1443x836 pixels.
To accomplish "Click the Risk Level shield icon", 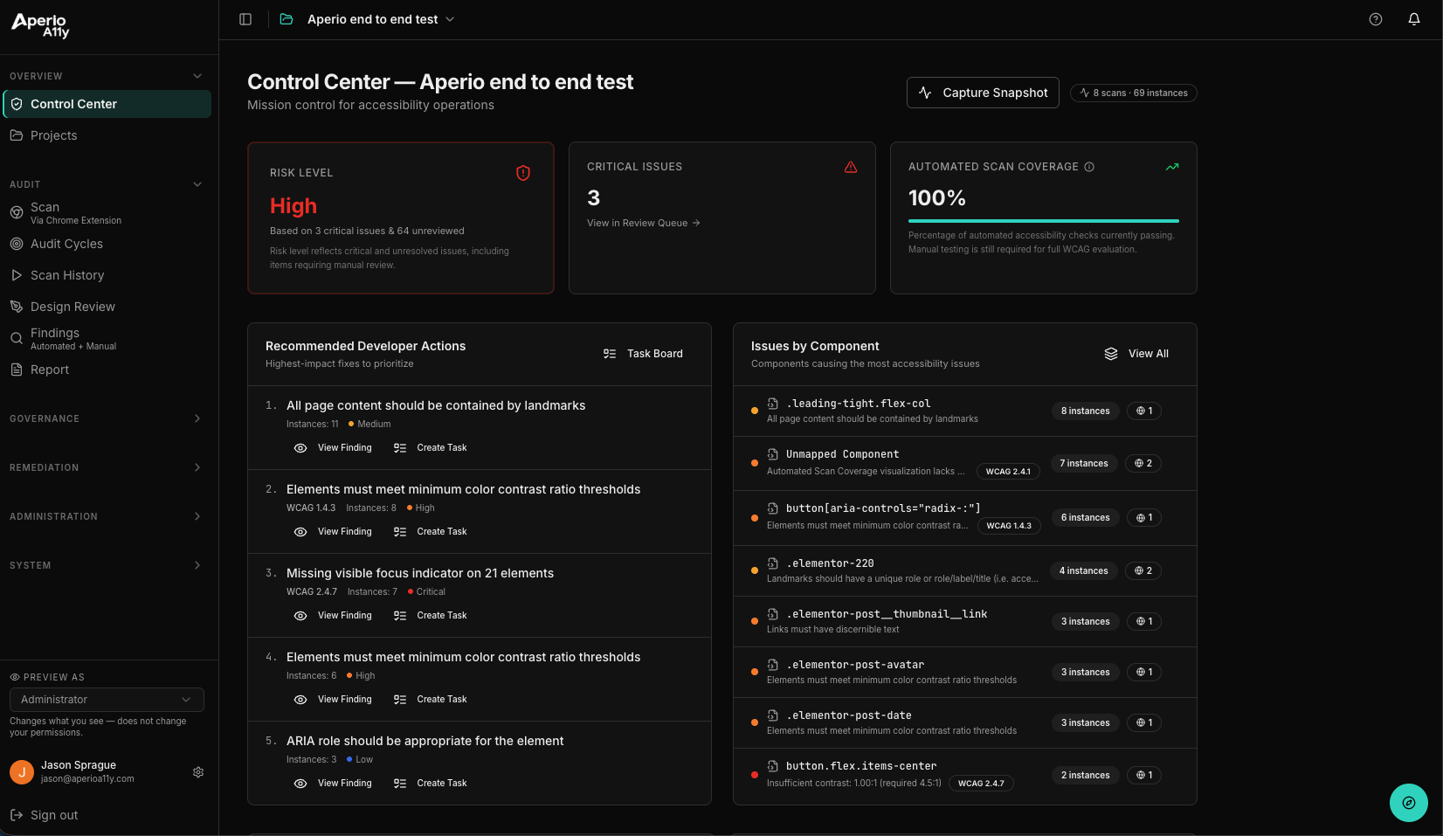I will point(523,173).
